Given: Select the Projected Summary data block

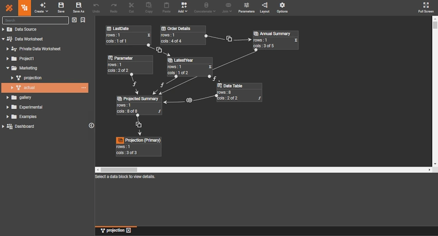Looking at the screenshot, I should (140, 99).
